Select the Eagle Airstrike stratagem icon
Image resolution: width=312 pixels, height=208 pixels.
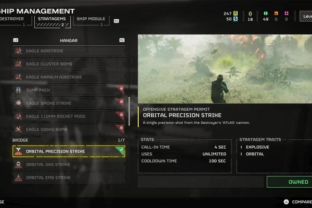click(x=18, y=51)
